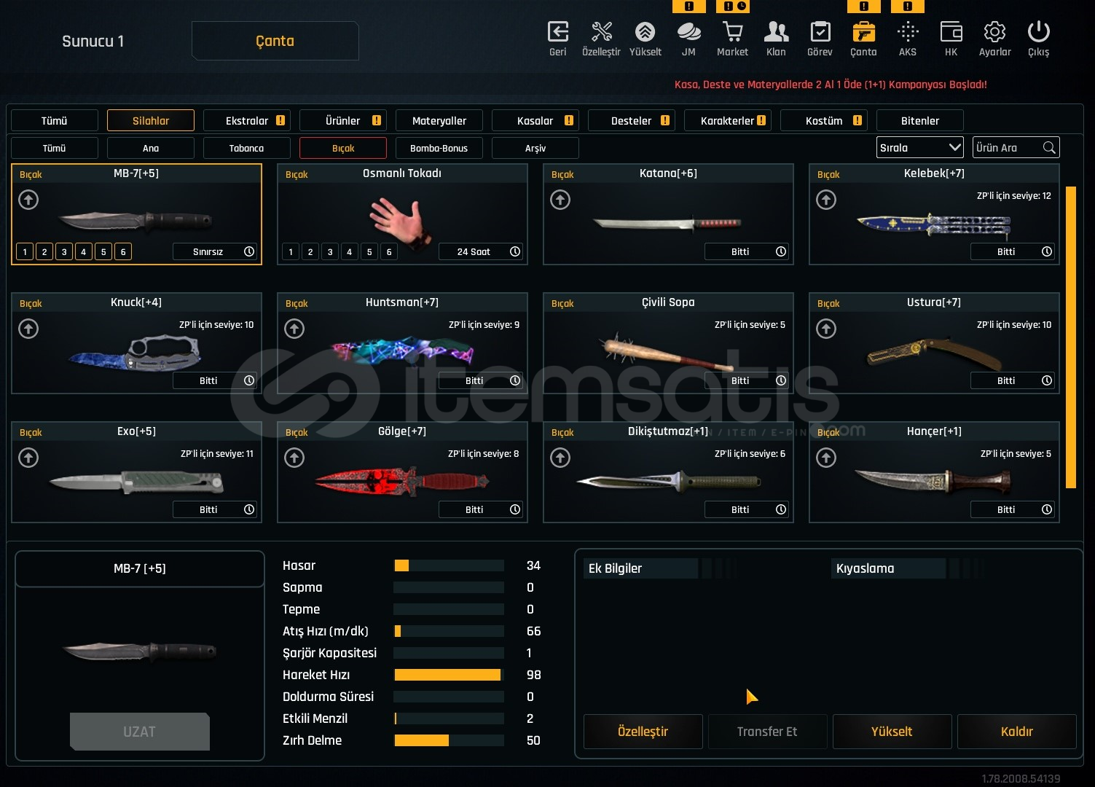
Task: Click the Ürün Ara search field
Action: 1016,147
